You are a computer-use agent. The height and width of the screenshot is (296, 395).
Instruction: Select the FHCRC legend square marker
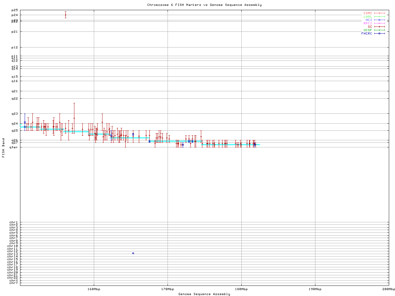379,34
